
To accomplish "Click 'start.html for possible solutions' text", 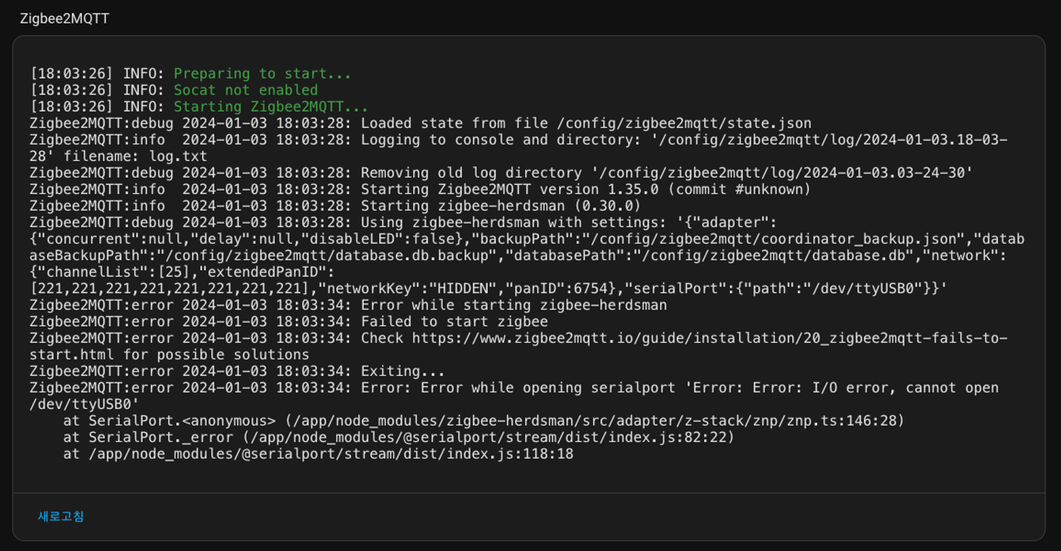I will (169, 354).
